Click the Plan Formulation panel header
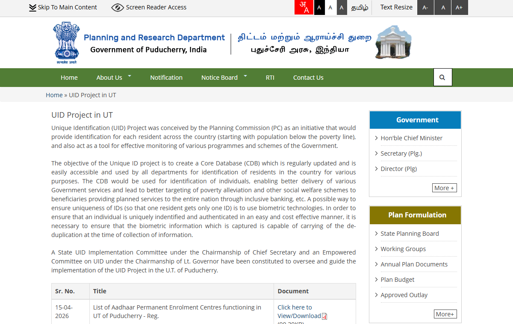 (x=415, y=215)
